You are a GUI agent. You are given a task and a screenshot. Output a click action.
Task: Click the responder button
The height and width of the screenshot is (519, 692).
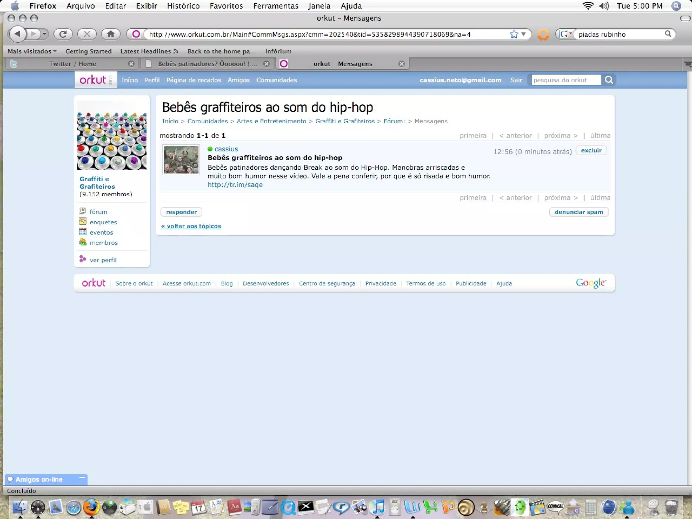(x=181, y=212)
